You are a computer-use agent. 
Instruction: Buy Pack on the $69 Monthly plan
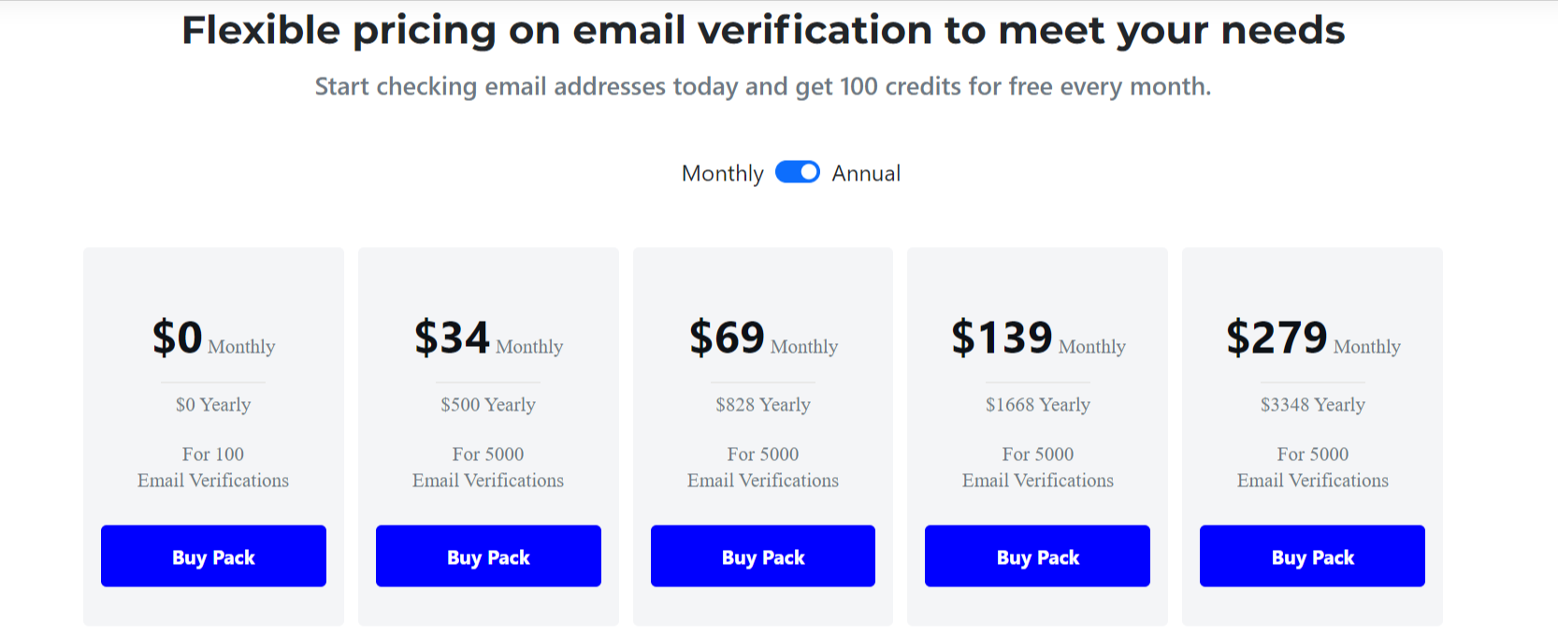(x=762, y=556)
